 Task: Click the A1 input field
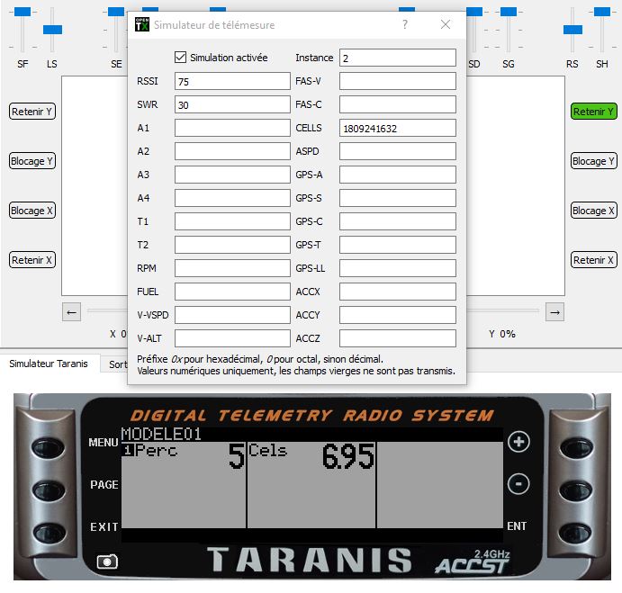[x=232, y=128]
